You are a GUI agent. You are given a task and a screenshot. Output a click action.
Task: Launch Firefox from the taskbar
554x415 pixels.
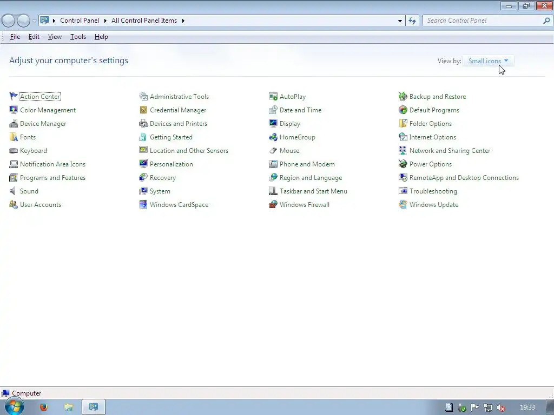click(43, 407)
